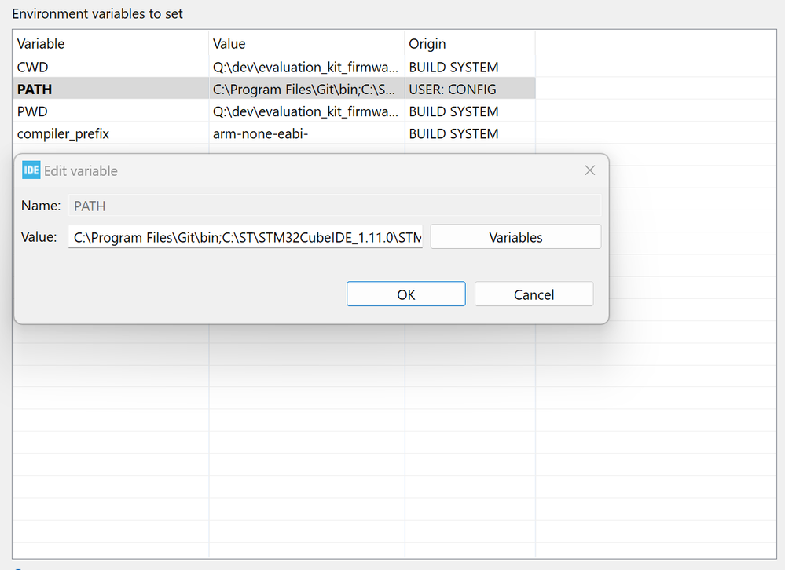Open the Variables picker button

click(515, 236)
